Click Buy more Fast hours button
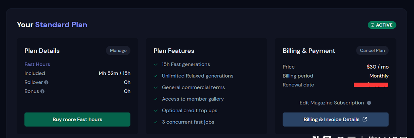414x138 pixels. point(77,119)
